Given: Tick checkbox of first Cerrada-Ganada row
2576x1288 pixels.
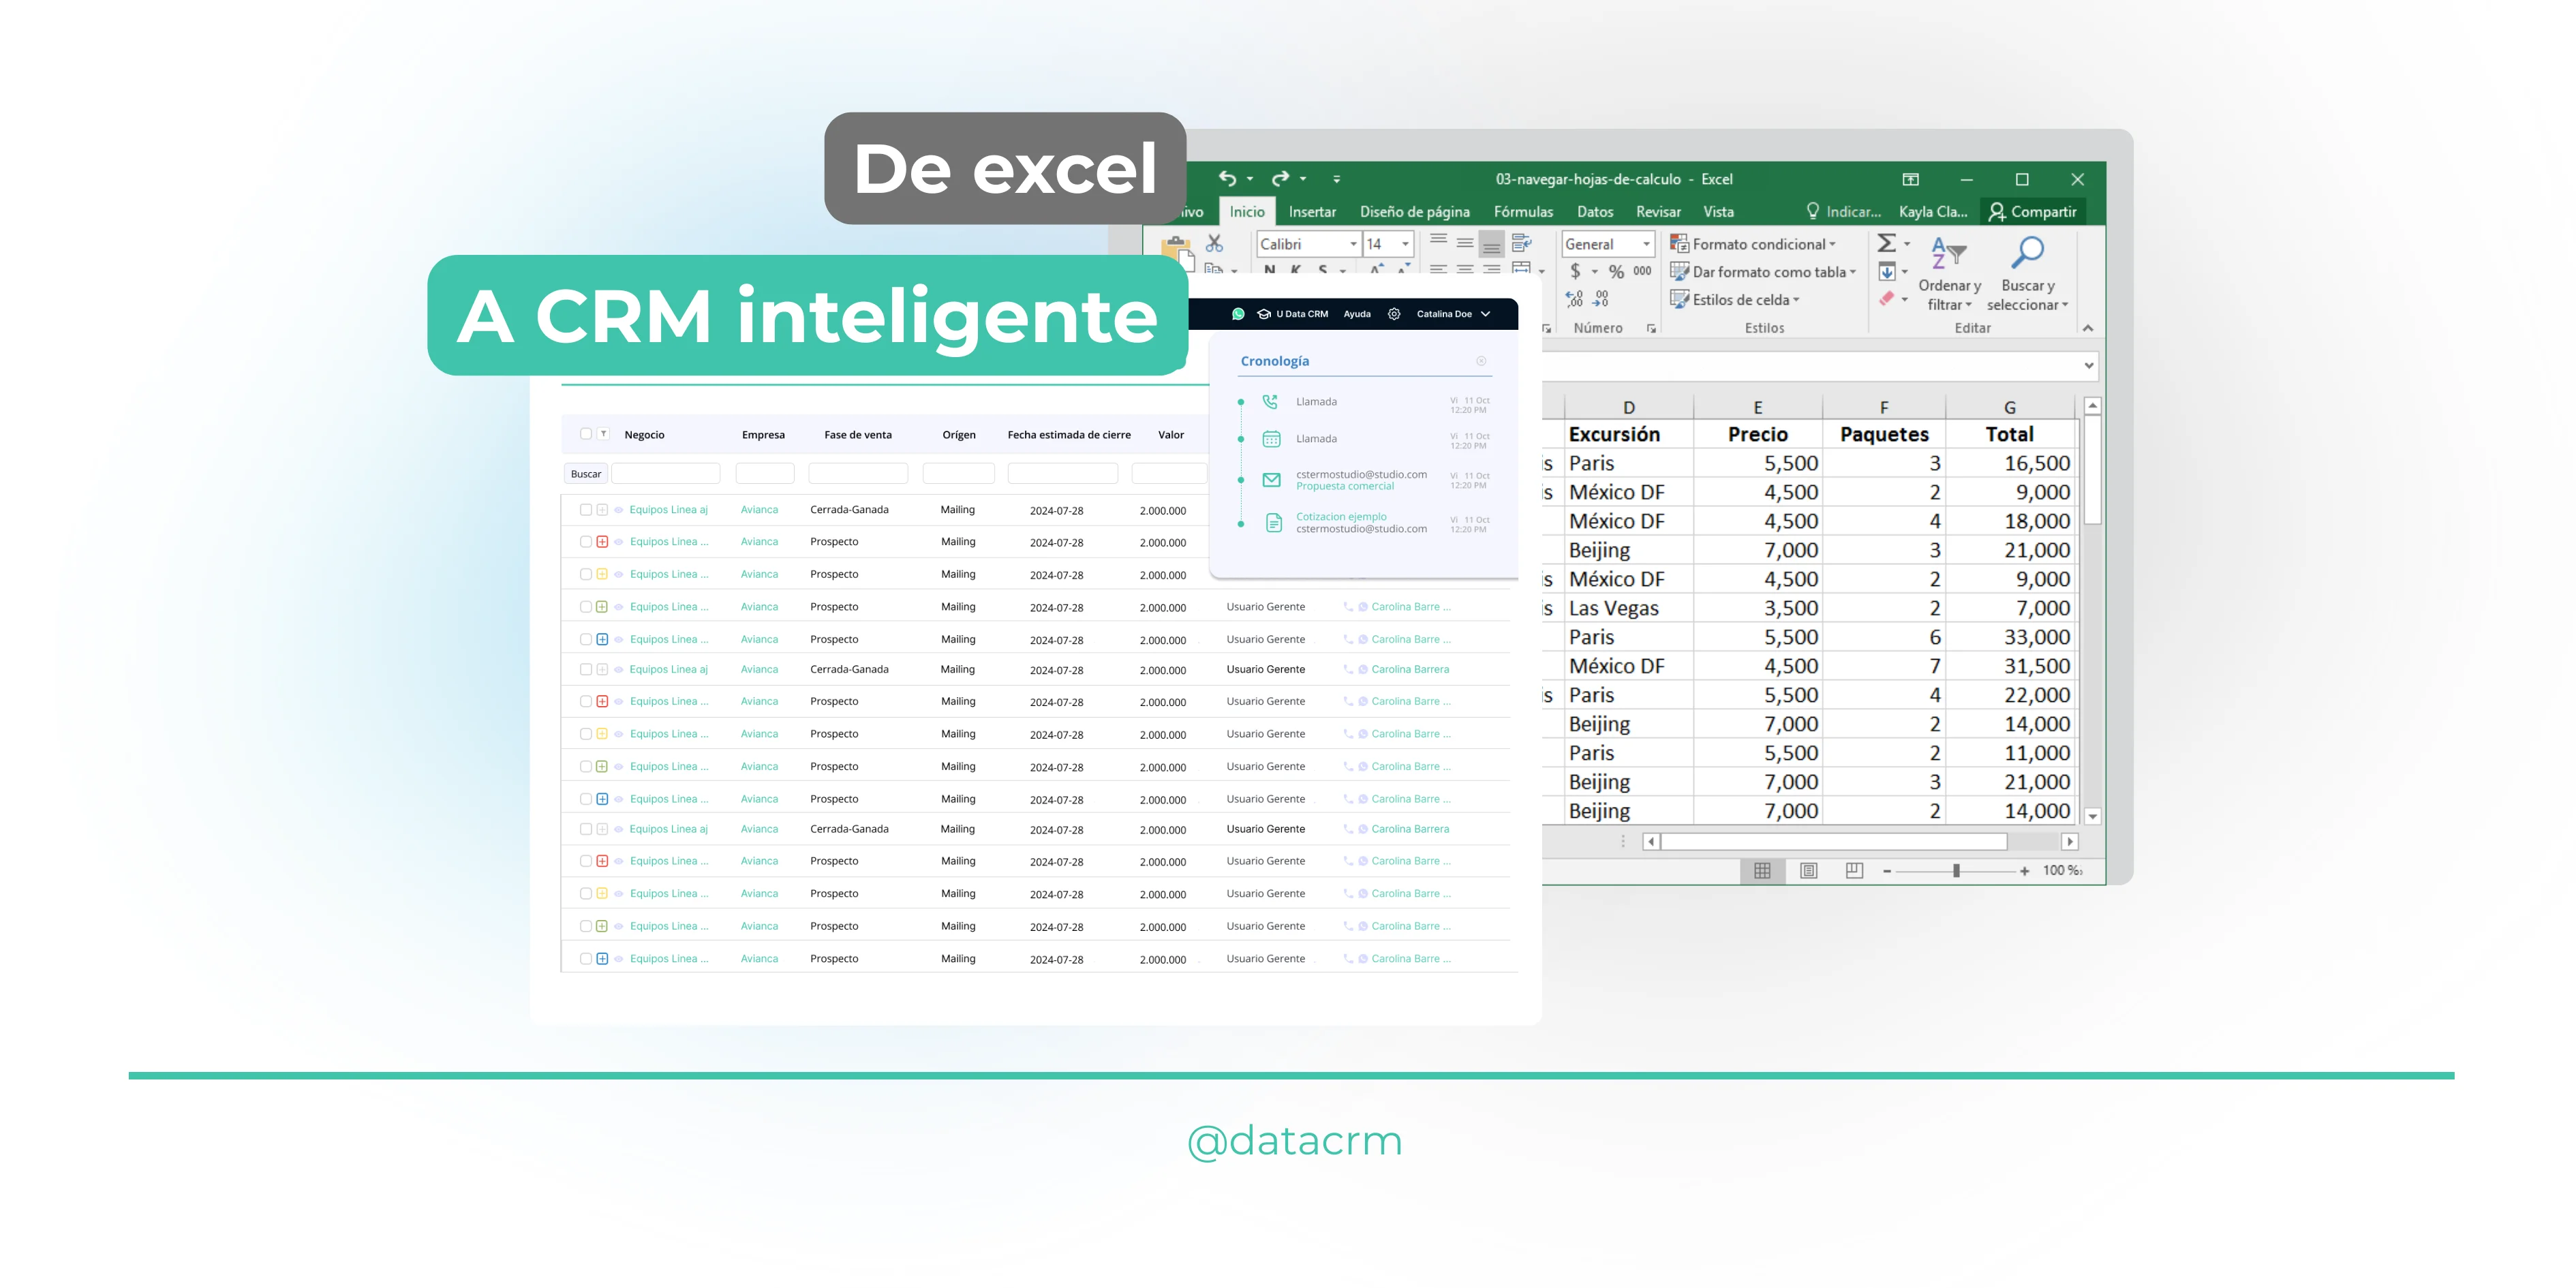Looking at the screenshot, I should tap(586, 510).
